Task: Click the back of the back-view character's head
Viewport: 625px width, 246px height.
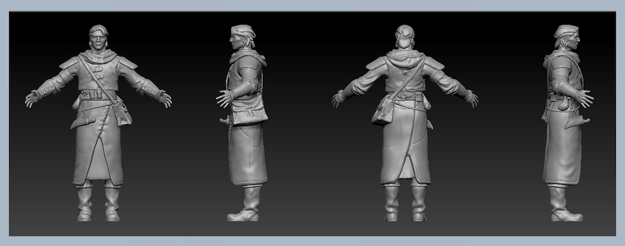Action: point(405,38)
